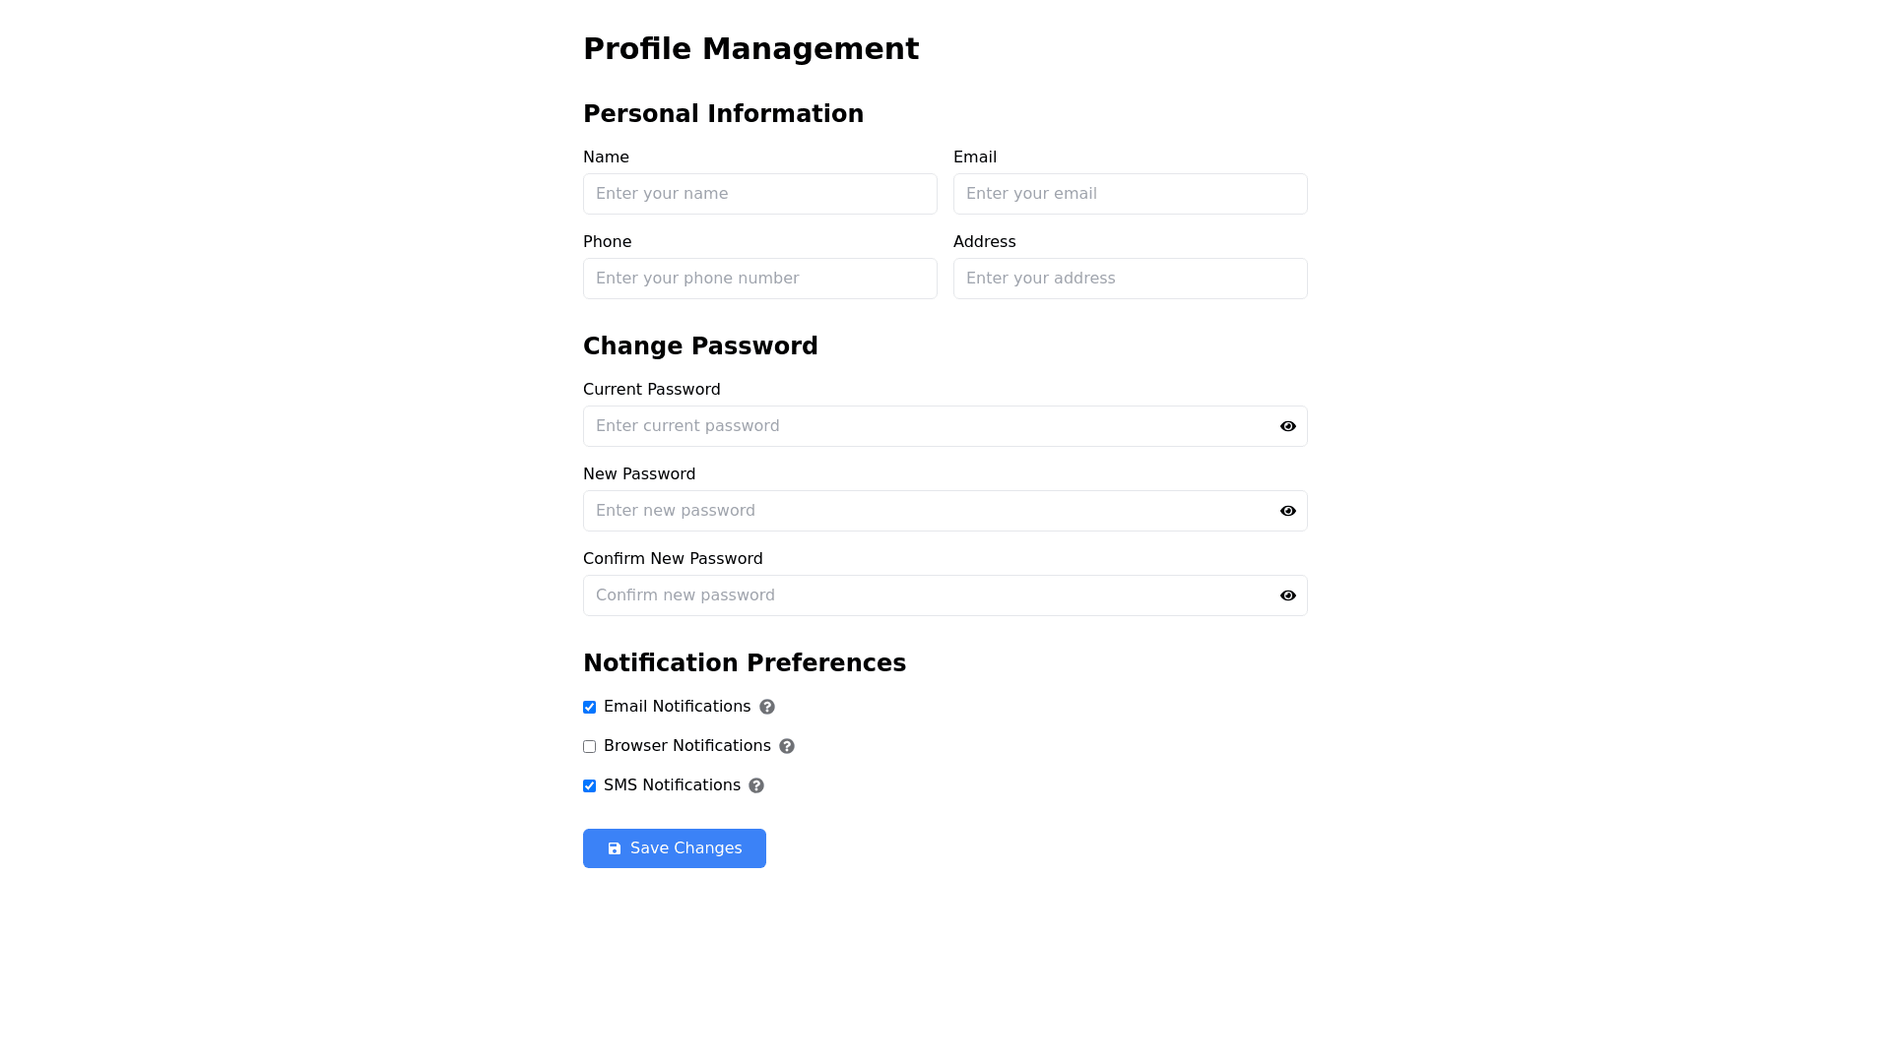The image size is (1891, 1063).
Task: Click the Address input box
Action: 1130,279
